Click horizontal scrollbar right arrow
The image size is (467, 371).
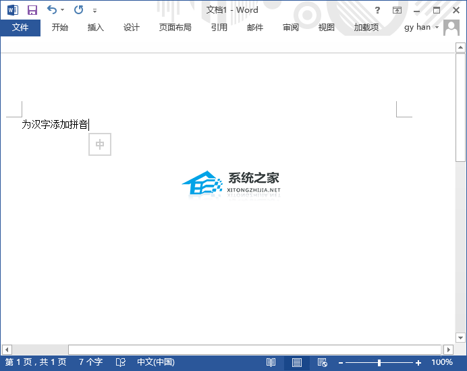(448, 349)
